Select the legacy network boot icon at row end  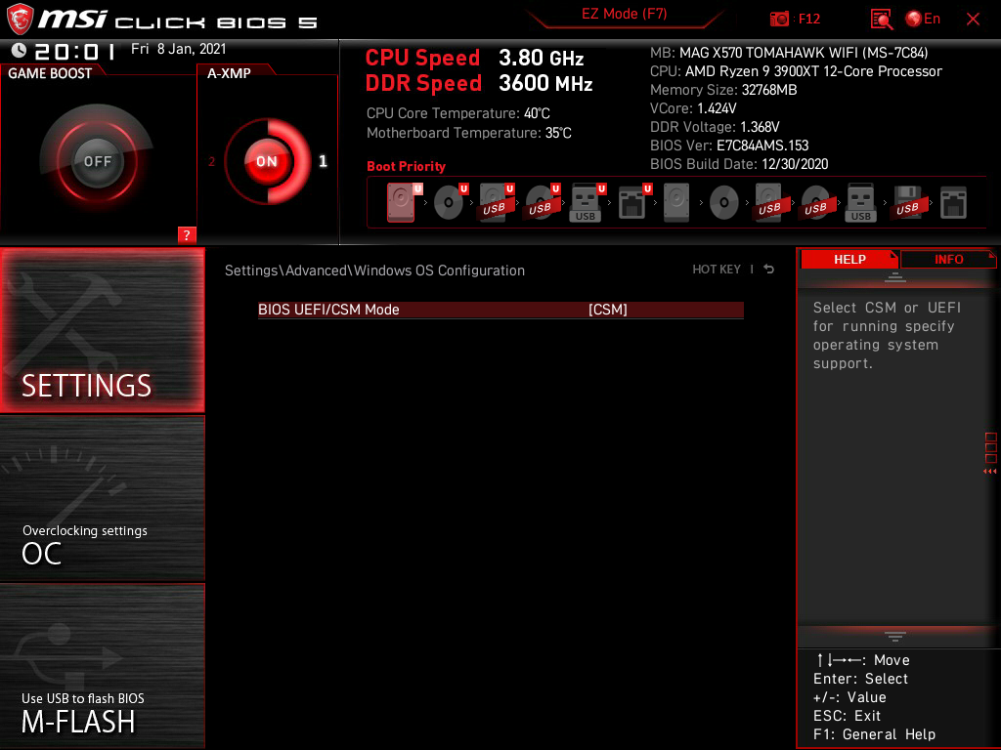coord(953,203)
